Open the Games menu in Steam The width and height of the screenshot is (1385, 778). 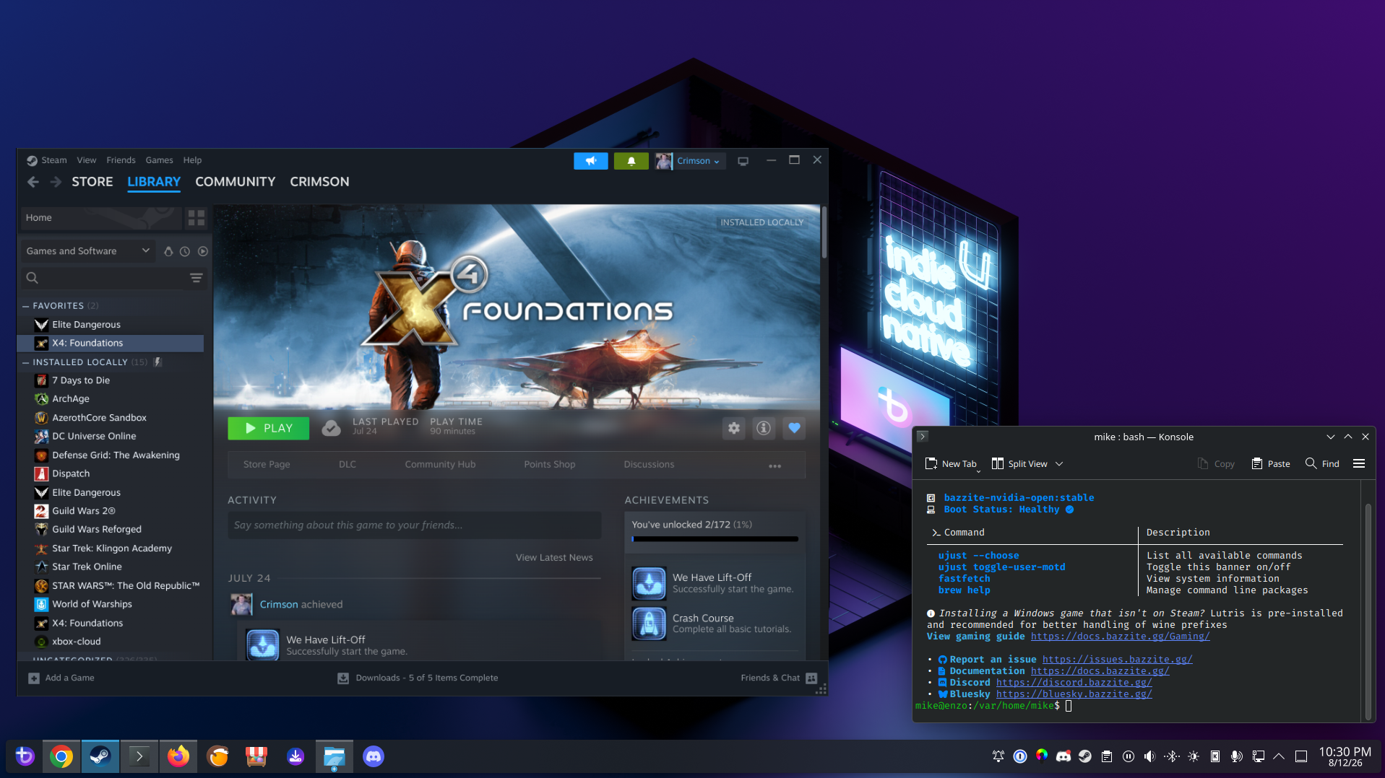tap(159, 160)
